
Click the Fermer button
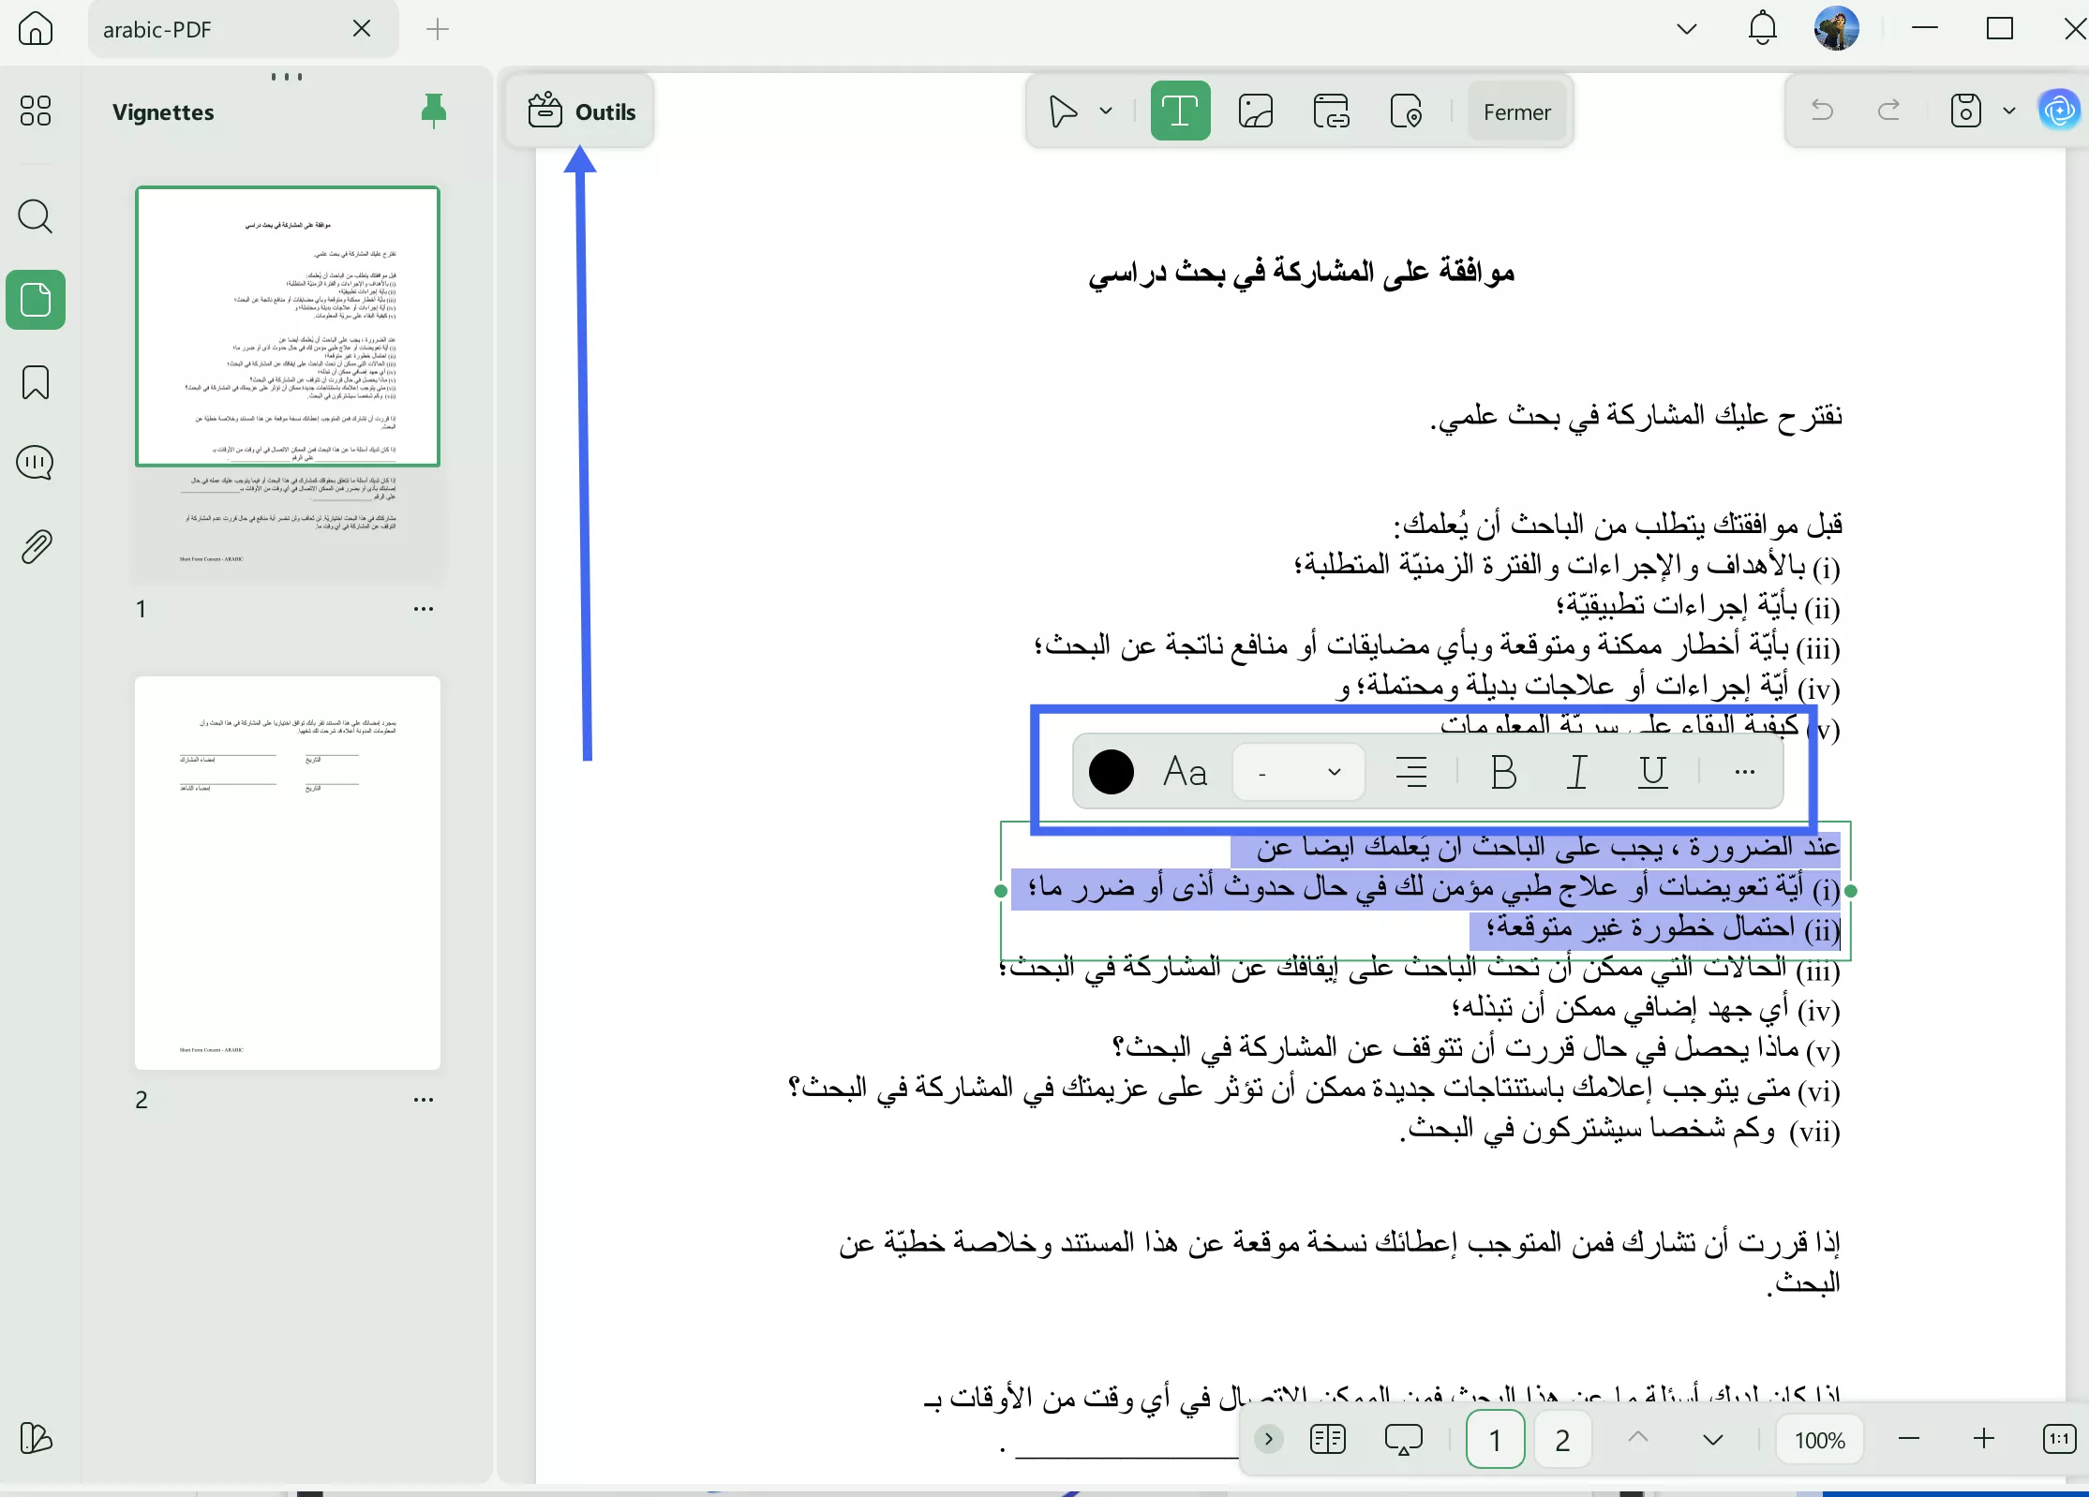click(x=1515, y=111)
